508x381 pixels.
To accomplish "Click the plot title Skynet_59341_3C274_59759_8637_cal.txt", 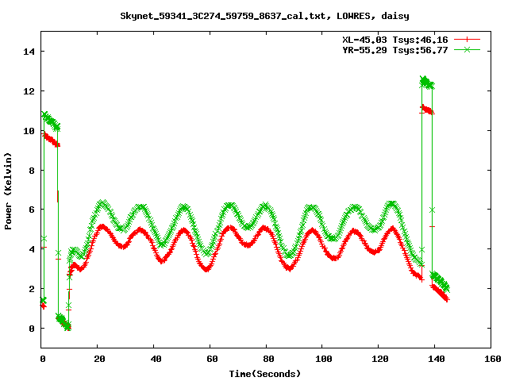I will click(225, 16).
